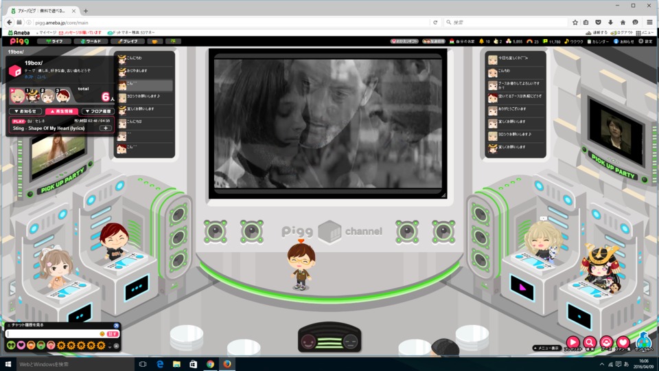Viewport: 659px width, 371px height.
Task: Click the browser reload button
Action: 435,23
